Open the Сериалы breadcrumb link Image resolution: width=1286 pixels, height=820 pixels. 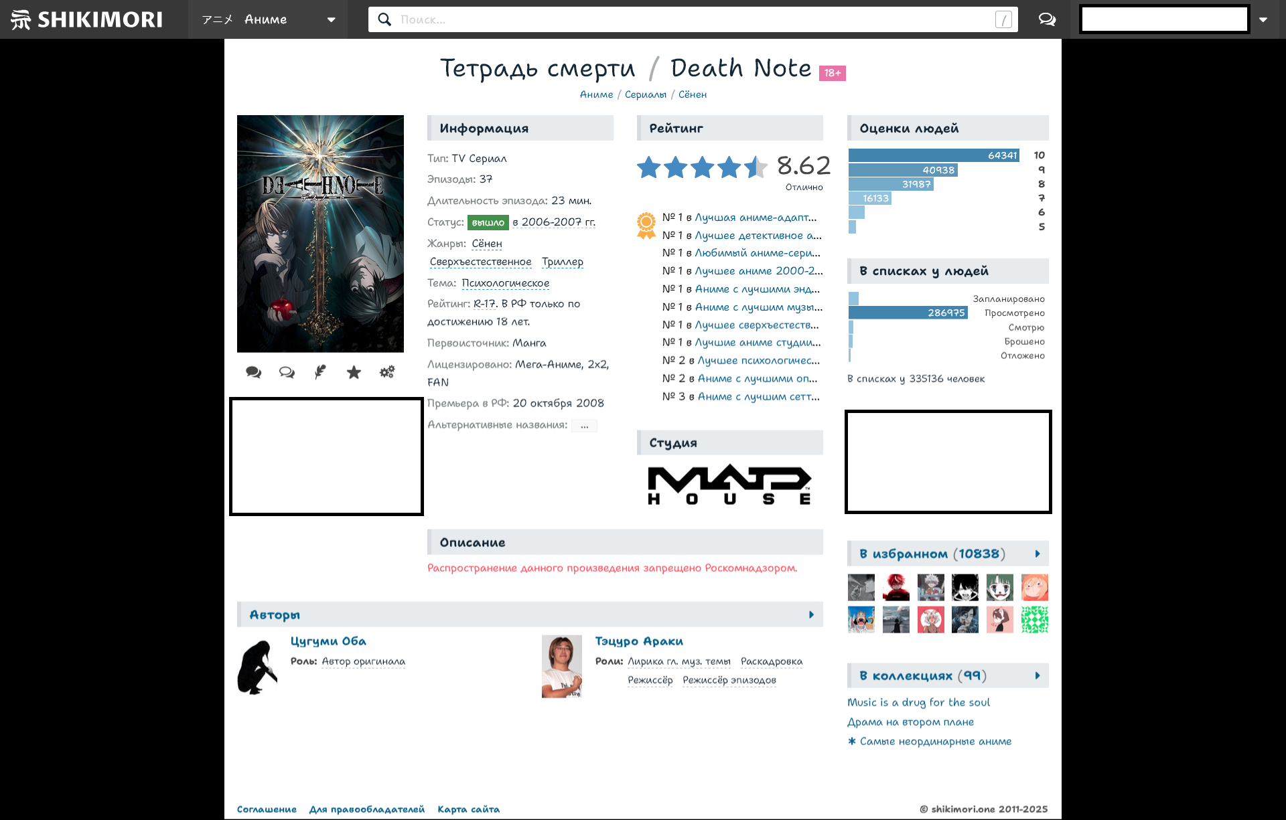(645, 94)
